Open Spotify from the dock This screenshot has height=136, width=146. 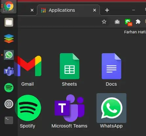coord(9,88)
